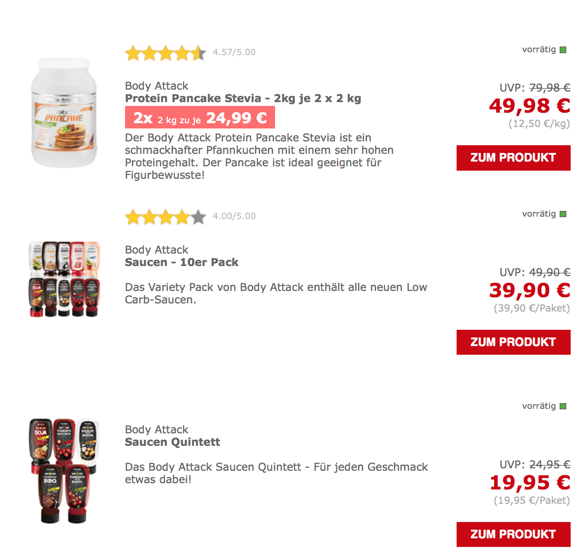Click green stock indicator for Protein Pancake

pyautogui.click(x=563, y=50)
